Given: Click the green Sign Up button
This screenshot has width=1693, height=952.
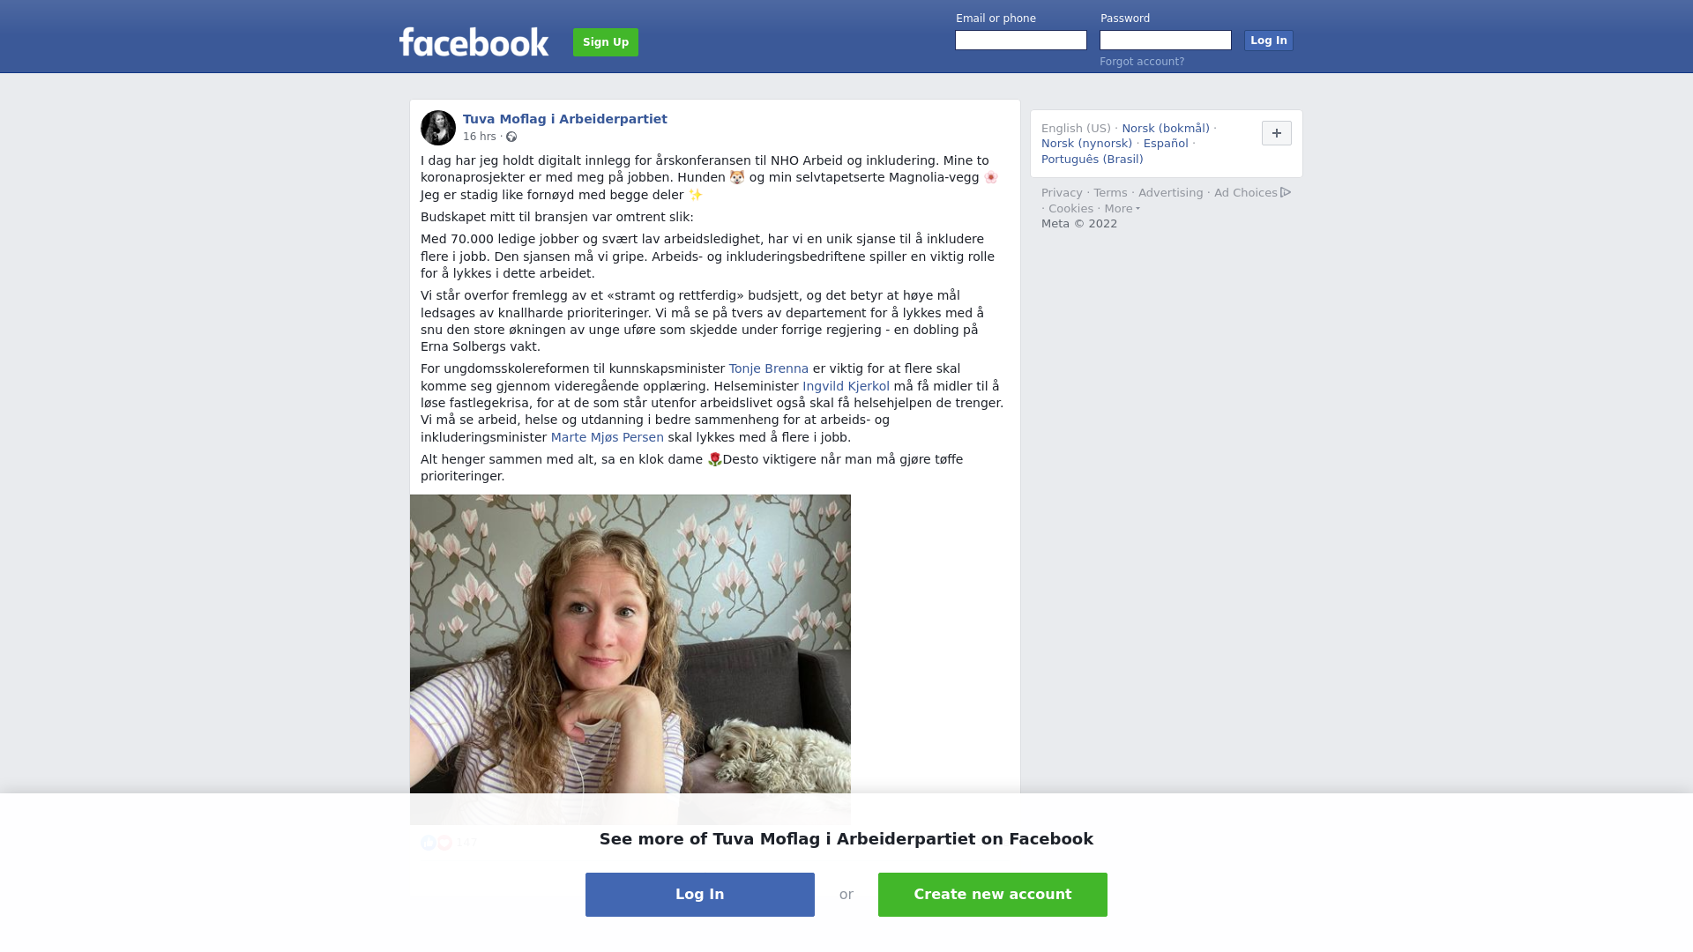Looking at the screenshot, I should point(606,42).
